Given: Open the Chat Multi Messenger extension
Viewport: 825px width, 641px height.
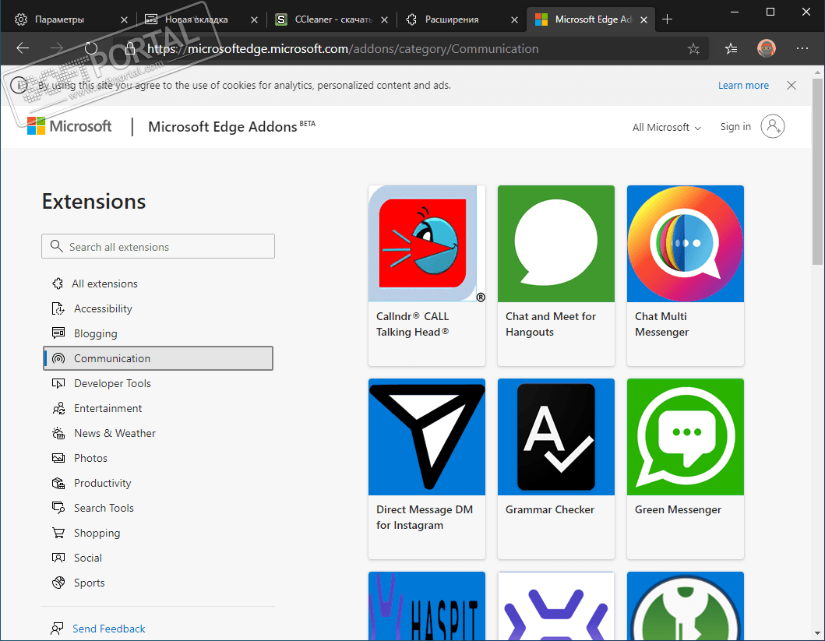Looking at the screenshot, I should pos(686,276).
